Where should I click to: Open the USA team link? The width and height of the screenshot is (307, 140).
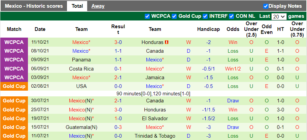click(81, 86)
